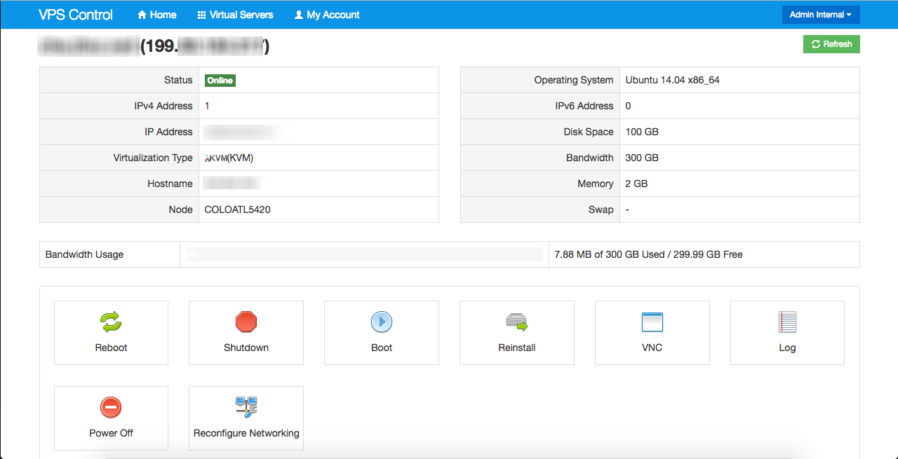The height and width of the screenshot is (459, 898).
Task: Open the Virtual Servers menu item
Action: click(x=241, y=15)
